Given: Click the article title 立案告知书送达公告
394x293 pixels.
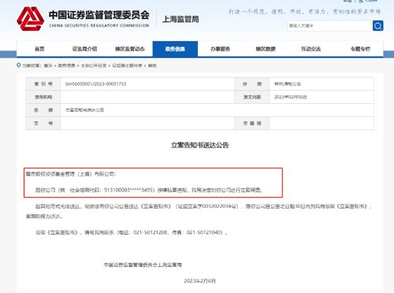Looking at the screenshot, I should point(199,145).
